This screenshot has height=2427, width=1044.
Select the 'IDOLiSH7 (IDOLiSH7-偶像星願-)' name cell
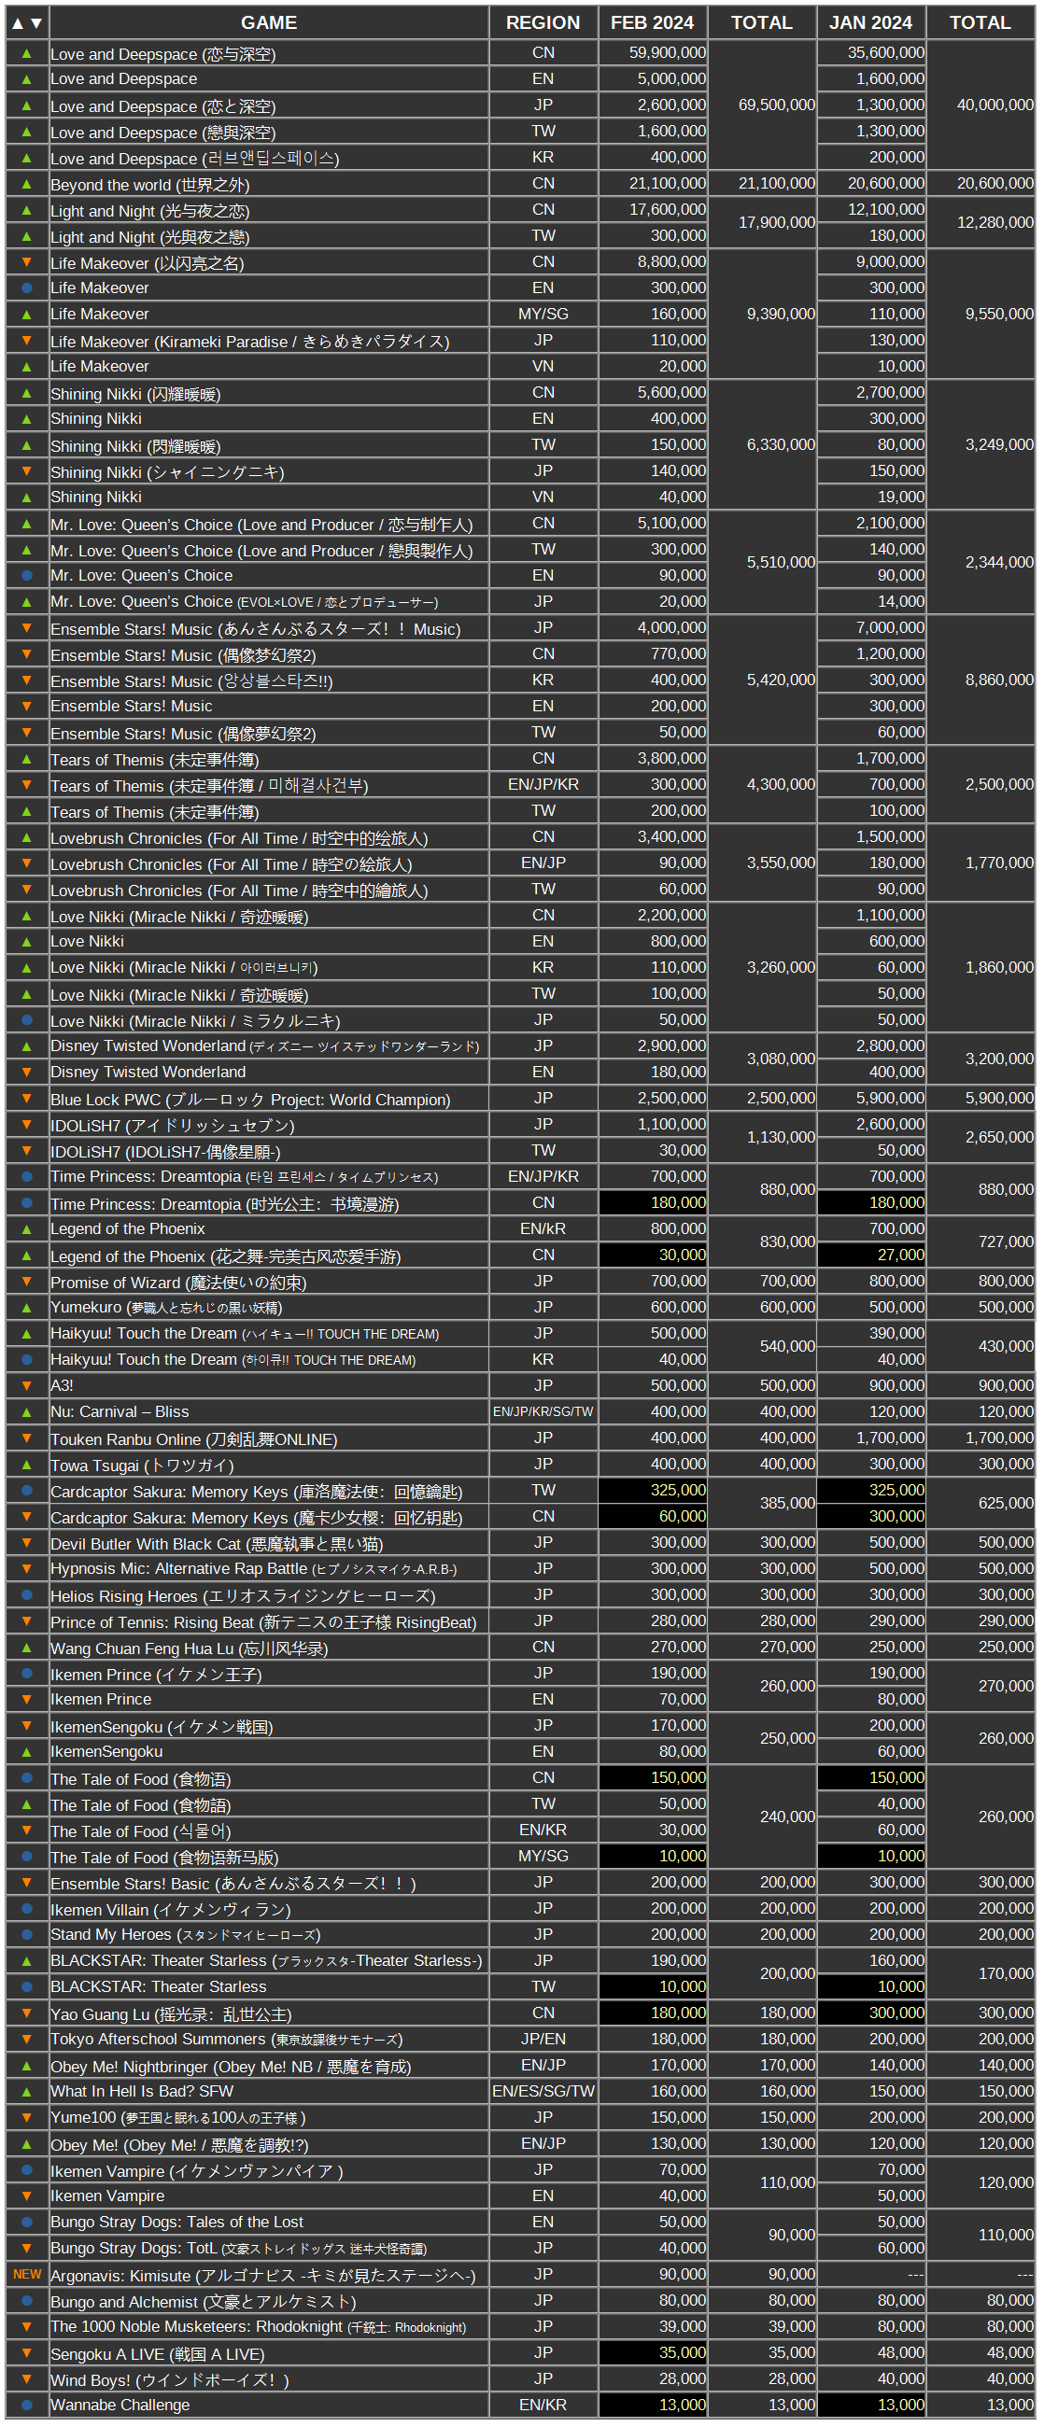(x=269, y=1150)
